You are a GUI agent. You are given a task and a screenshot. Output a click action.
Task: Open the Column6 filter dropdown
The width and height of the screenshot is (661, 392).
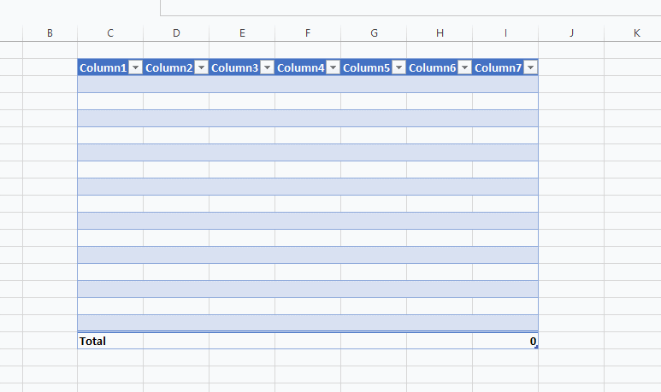click(x=464, y=68)
